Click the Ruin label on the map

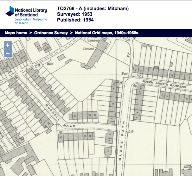(50, 64)
